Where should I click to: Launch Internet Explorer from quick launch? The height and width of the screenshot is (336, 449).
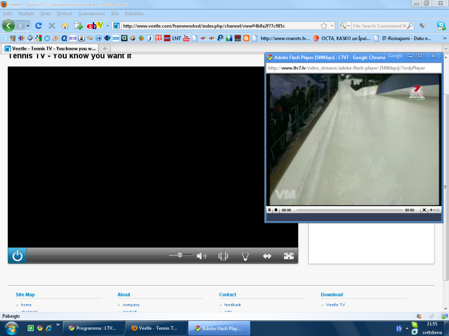(x=49, y=328)
